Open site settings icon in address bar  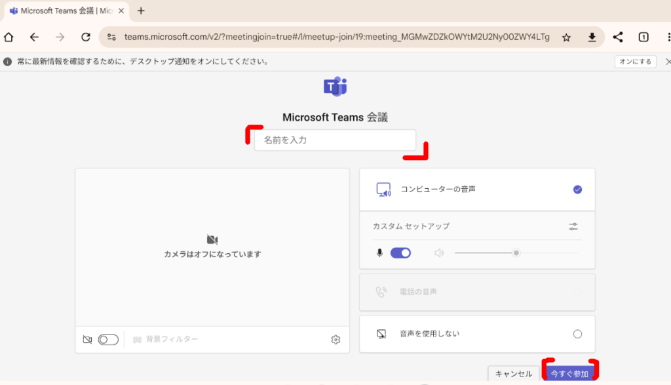pos(111,37)
